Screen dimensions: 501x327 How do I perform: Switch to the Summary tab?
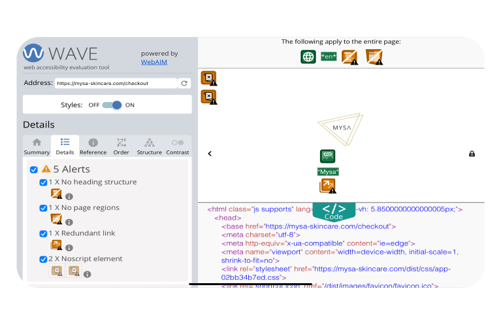point(37,146)
